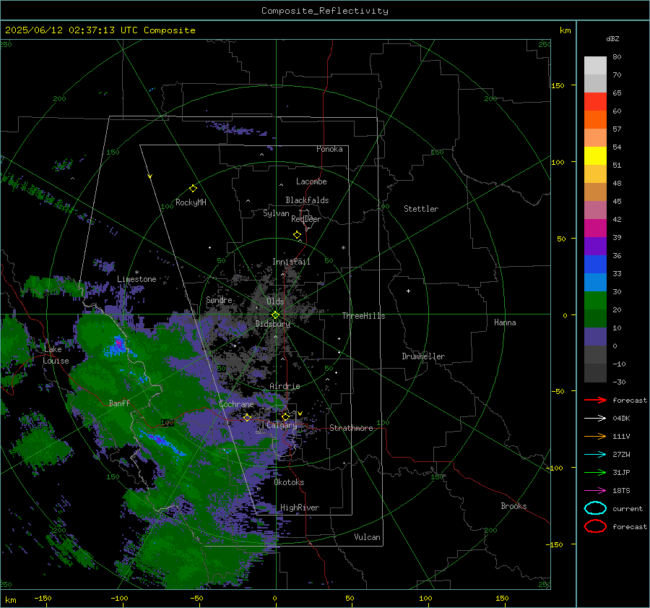Viewport: 650px width, 608px height.
Task: Click the Limestone label
Action: pos(136,279)
